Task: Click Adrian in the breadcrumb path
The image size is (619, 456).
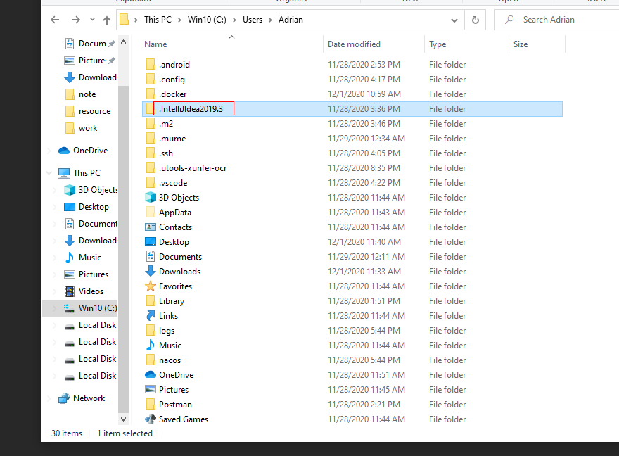Action: point(291,20)
